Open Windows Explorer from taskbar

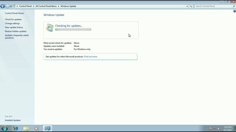26,128
